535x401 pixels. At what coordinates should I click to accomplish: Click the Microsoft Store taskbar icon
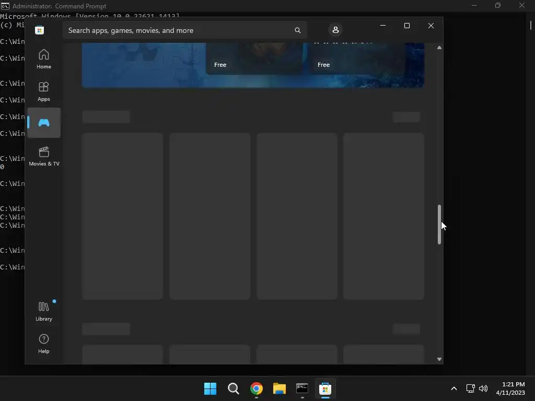click(x=325, y=388)
